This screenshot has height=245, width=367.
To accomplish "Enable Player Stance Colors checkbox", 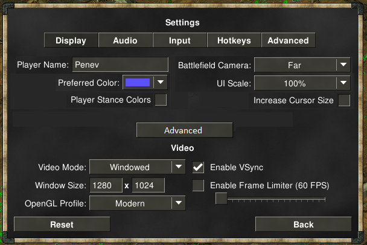I will (161, 100).
